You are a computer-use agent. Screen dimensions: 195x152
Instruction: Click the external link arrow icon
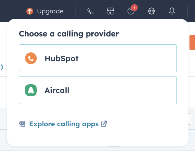click(x=104, y=124)
